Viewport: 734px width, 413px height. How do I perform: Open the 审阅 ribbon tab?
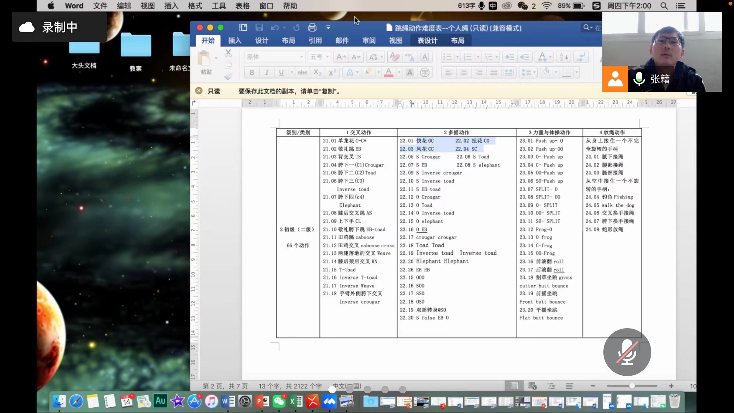(x=369, y=41)
